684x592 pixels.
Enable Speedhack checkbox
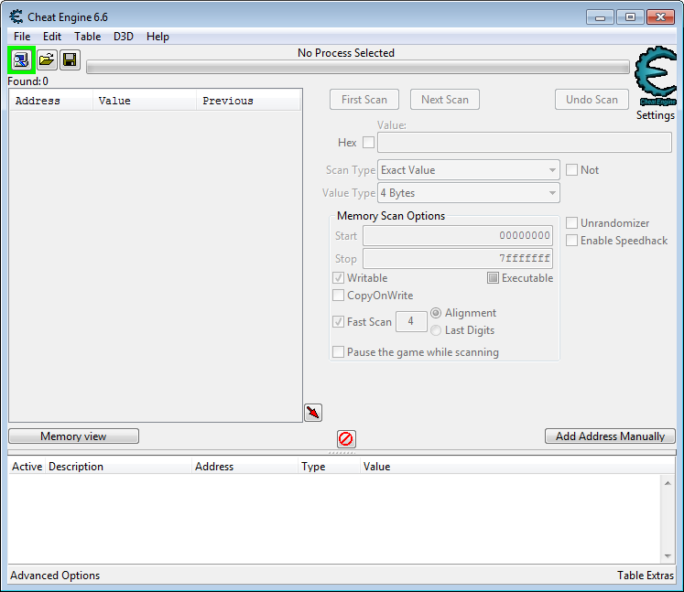pos(571,241)
